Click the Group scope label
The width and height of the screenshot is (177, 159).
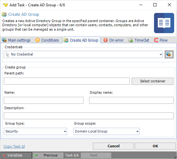85,123
